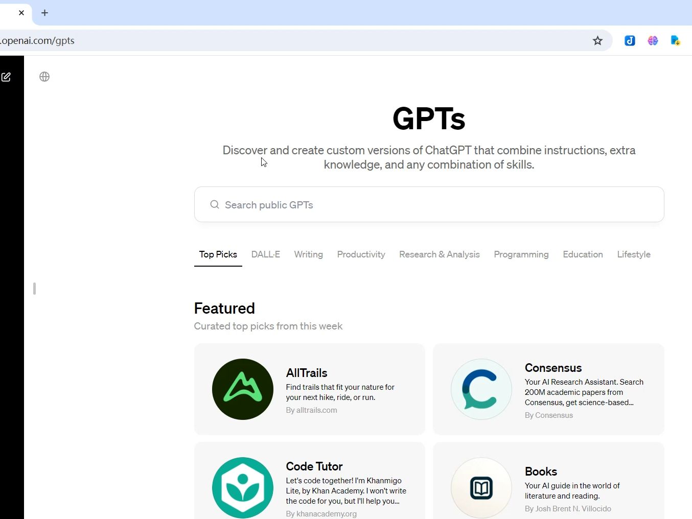Focus the Search public GPTs field
Viewport: 692px width, 519px height.
click(429, 204)
